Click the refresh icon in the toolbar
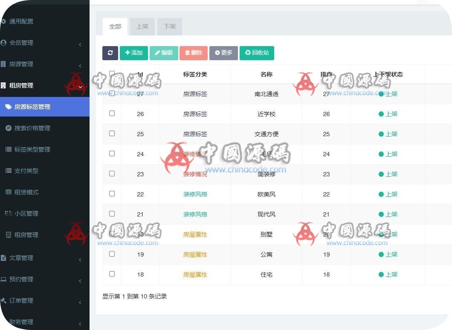The width and height of the screenshot is (452, 330). pos(110,53)
